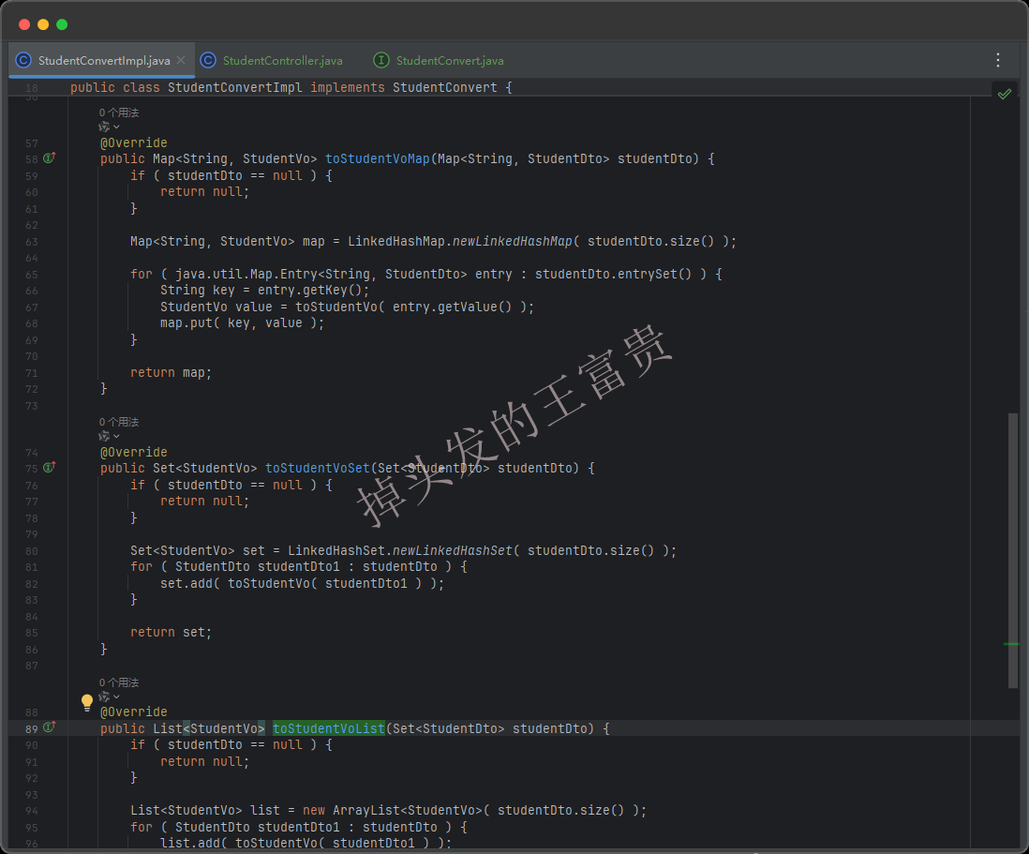The width and height of the screenshot is (1029, 854).
Task: Switch to StudentController.java tab
Action: tap(282, 60)
